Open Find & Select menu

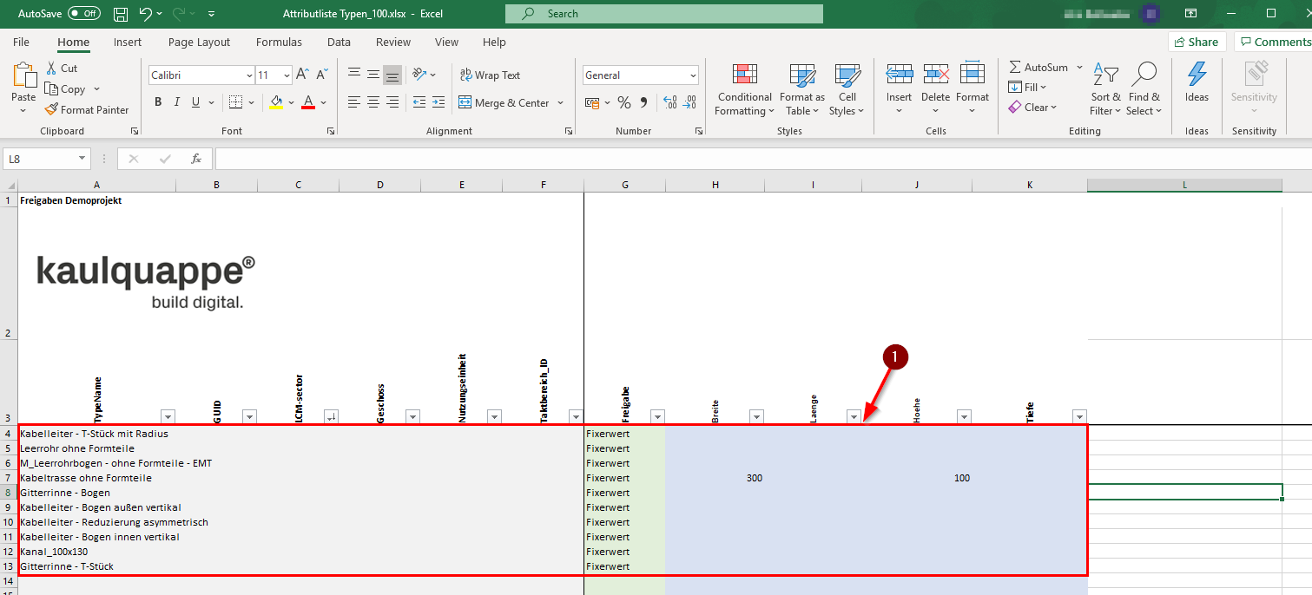(x=1144, y=89)
